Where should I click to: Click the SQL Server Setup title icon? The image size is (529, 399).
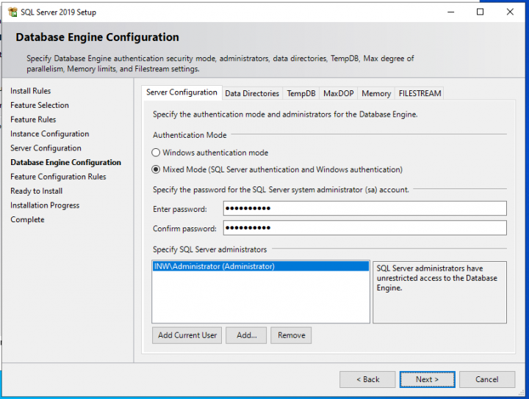coord(12,12)
